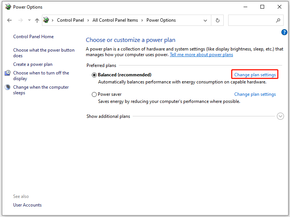Click the 'Choose or customize a power plan' heading

coord(130,40)
